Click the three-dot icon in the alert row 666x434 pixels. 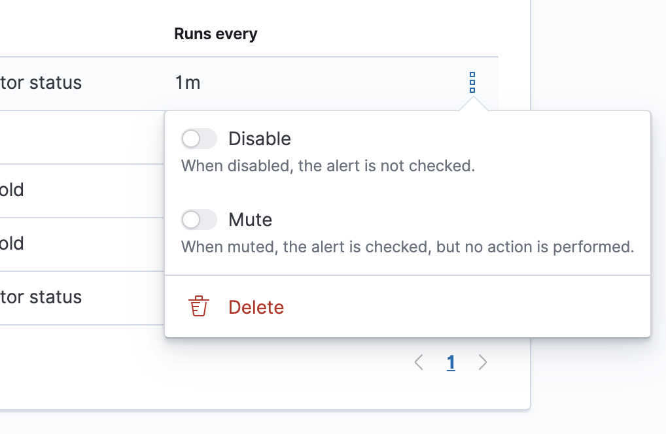click(x=472, y=83)
